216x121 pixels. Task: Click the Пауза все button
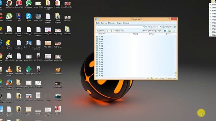118,31
